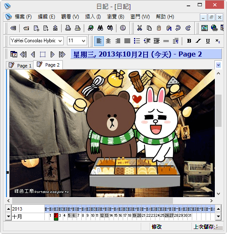Viewport: 227px width, 234px height.
Task: Open the 窗門 (W) menu
Action: pyautogui.click(x=140, y=17)
